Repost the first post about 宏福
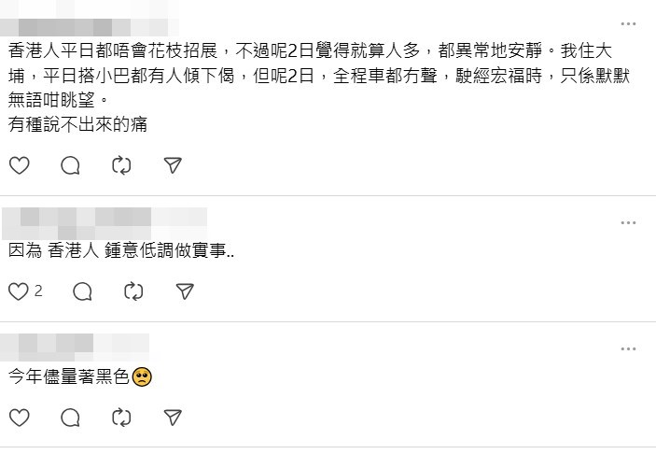Screen dimensions: 656x454 [x=121, y=165]
